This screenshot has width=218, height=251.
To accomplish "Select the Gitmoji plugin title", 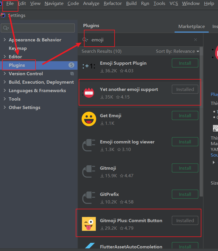I will click(108, 168).
